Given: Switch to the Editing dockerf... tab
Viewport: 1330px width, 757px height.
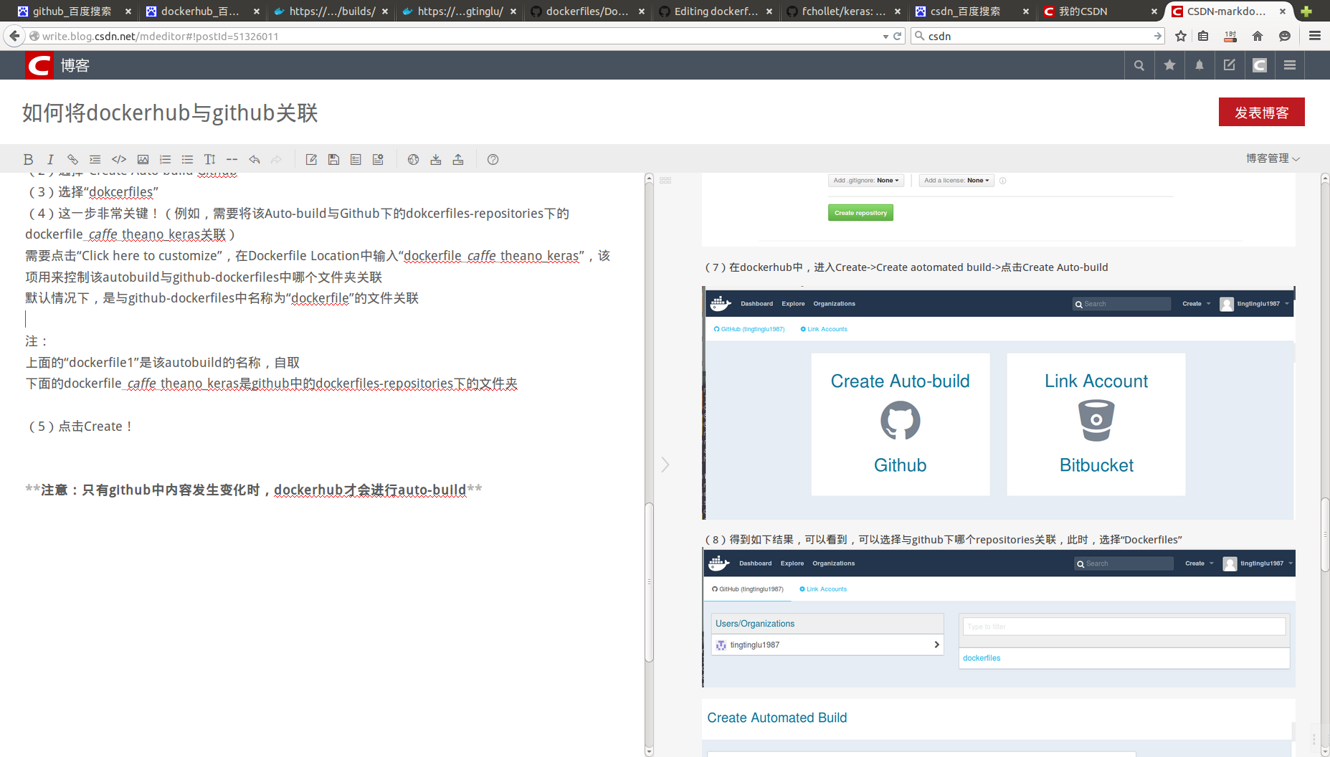Looking at the screenshot, I should coord(715,11).
